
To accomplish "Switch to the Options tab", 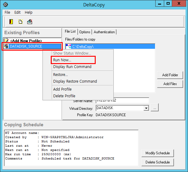I will [x=85, y=32].
